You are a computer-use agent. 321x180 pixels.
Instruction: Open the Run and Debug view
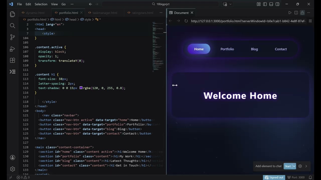pyautogui.click(x=13, y=49)
